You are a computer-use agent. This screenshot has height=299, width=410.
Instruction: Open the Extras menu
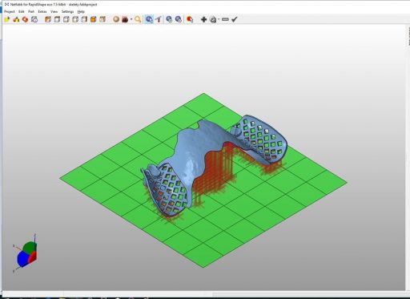[x=42, y=12]
